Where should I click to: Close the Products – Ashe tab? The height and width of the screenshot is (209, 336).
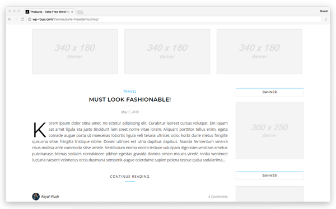pyautogui.click(x=72, y=12)
